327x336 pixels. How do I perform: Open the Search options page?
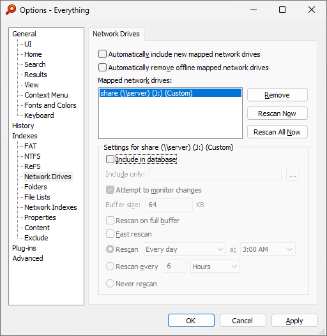[x=34, y=64]
